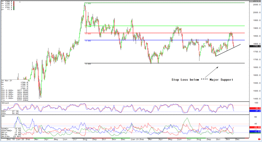The height and width of the screenshot is (142, 262).
Task: Click the DMI indicator panel label
Action: pyautogui.click(x=3, y=116)
